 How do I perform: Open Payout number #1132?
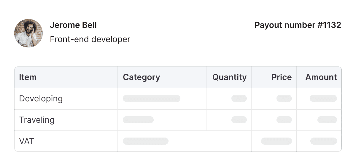(298, 25)
